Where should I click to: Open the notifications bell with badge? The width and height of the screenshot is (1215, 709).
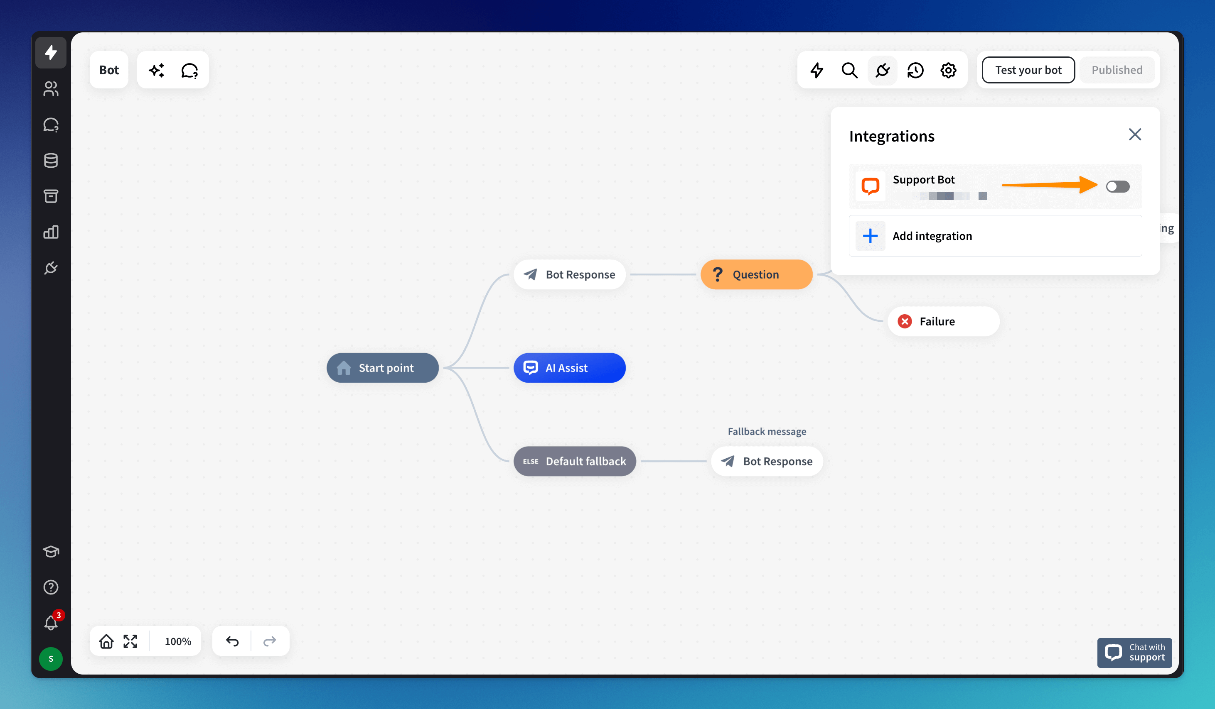pyautogui.click(x=51, y=622)
